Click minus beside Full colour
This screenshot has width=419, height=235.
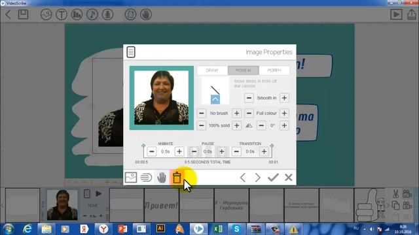(249, 113)
